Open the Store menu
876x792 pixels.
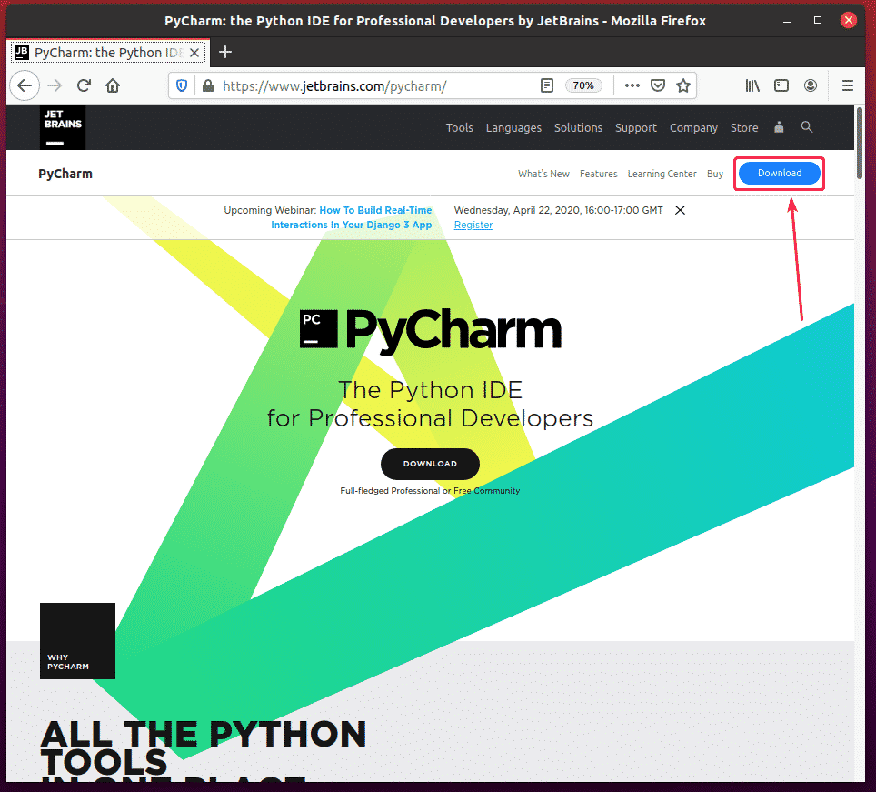click(x=744, y=127)
